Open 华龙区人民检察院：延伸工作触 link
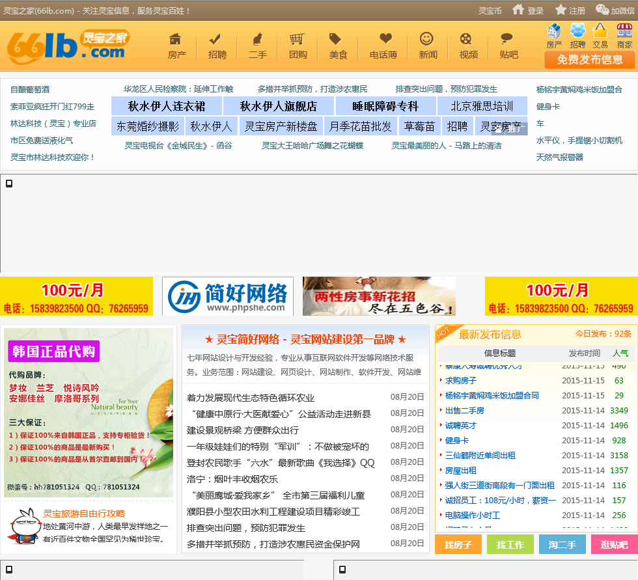The height and width of the screenshot is (580, 638). point(178,89)
